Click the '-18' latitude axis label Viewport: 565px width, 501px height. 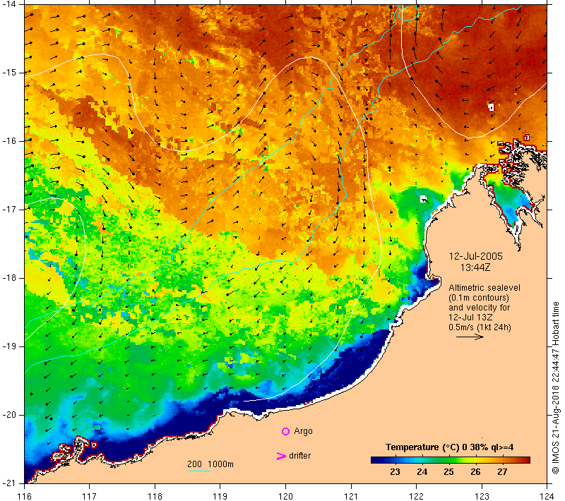10,278
